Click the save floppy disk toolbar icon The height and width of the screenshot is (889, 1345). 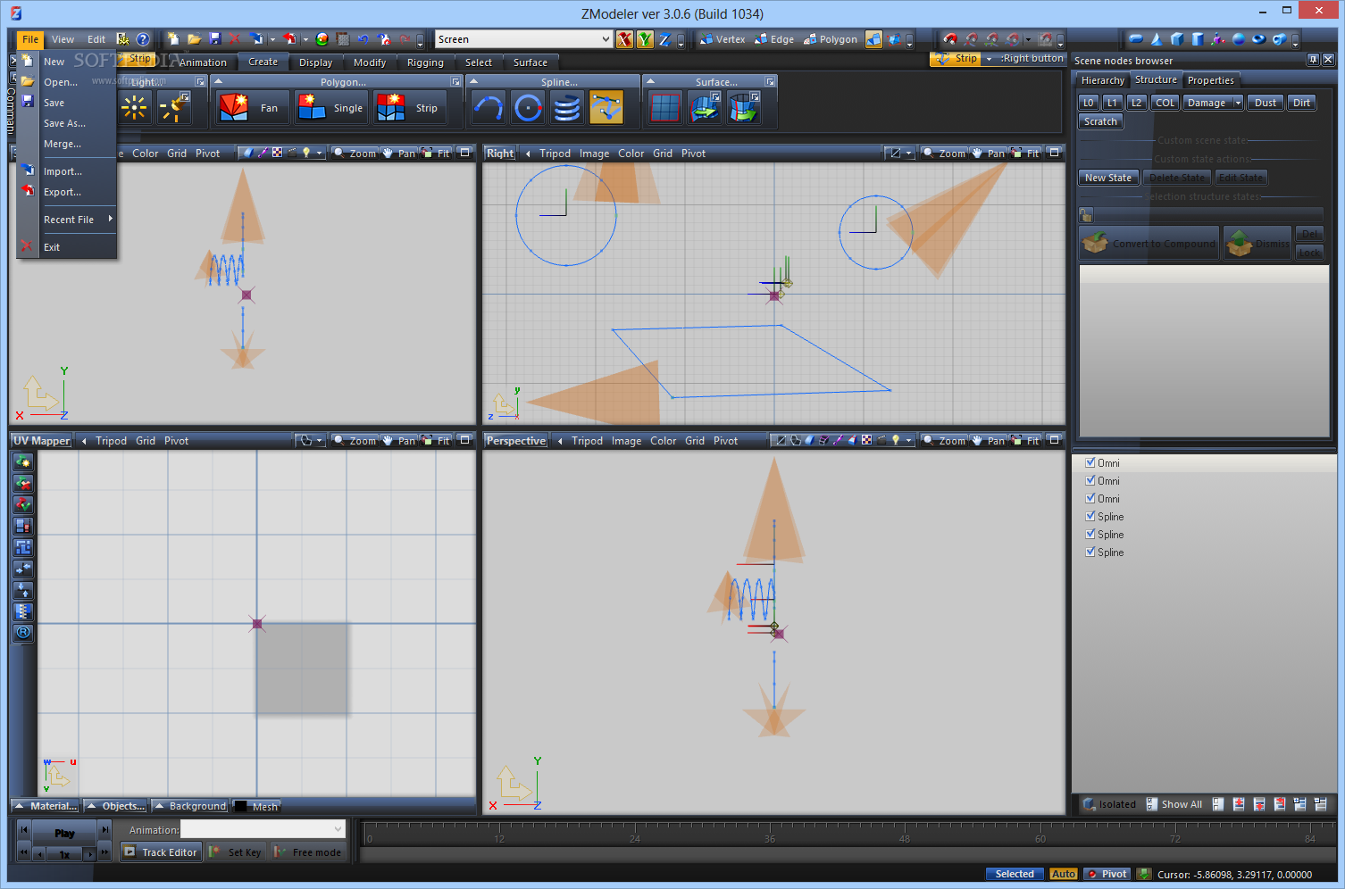point(215,39)
